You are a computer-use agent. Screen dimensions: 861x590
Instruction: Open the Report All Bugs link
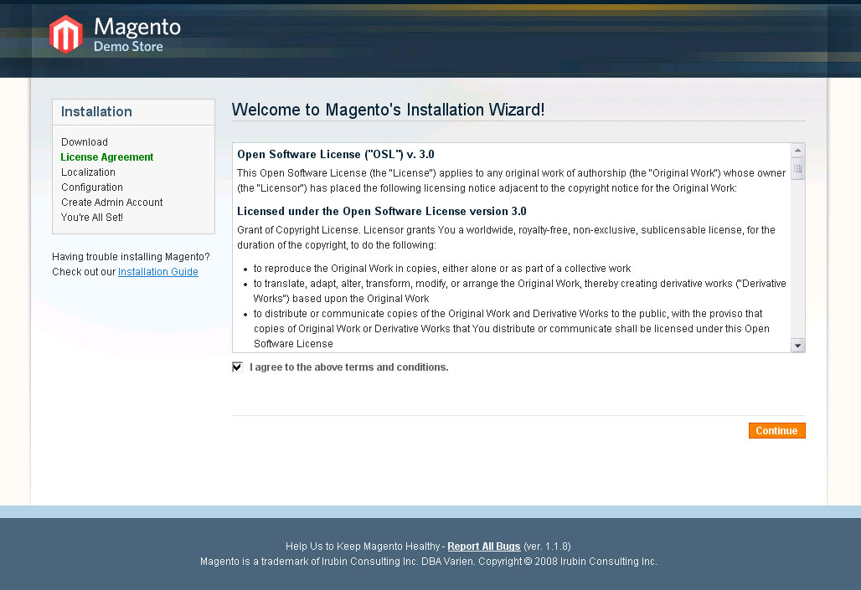point(484,546)
